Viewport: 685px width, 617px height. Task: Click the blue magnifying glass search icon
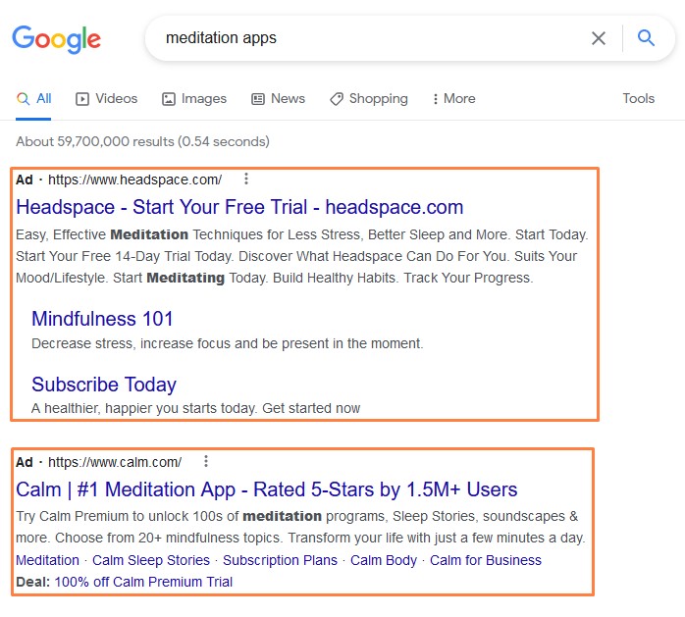click(x=646, y=38)
